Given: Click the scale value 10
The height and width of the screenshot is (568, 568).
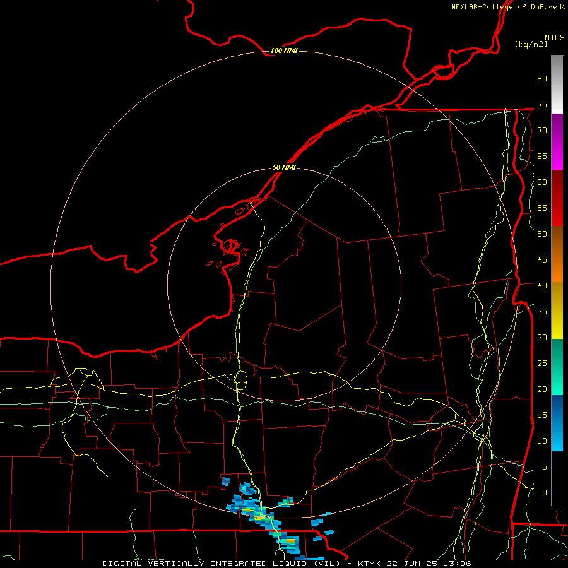Looking at the screenshot, I should pos(542,441).
